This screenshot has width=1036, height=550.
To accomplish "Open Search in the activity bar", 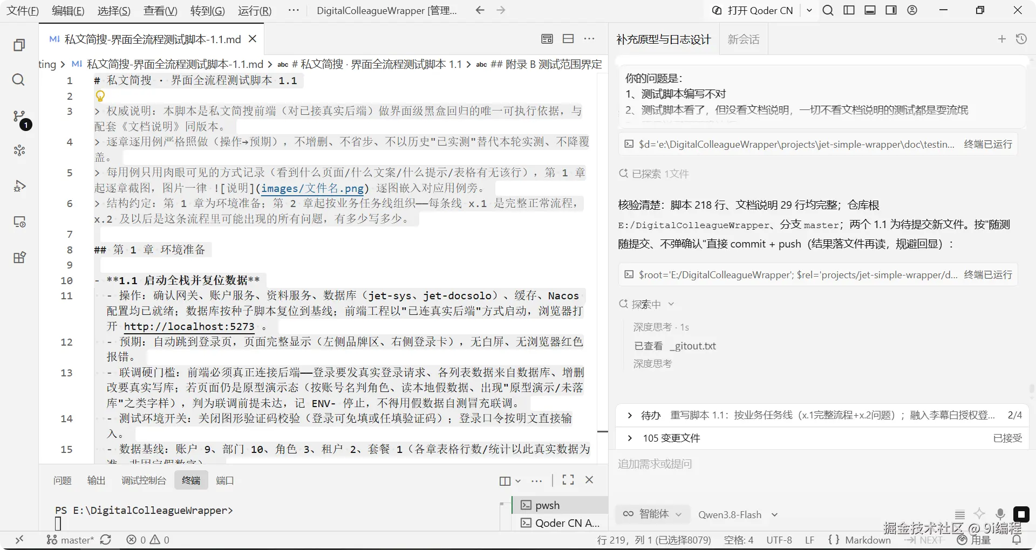I will [19, 80].
